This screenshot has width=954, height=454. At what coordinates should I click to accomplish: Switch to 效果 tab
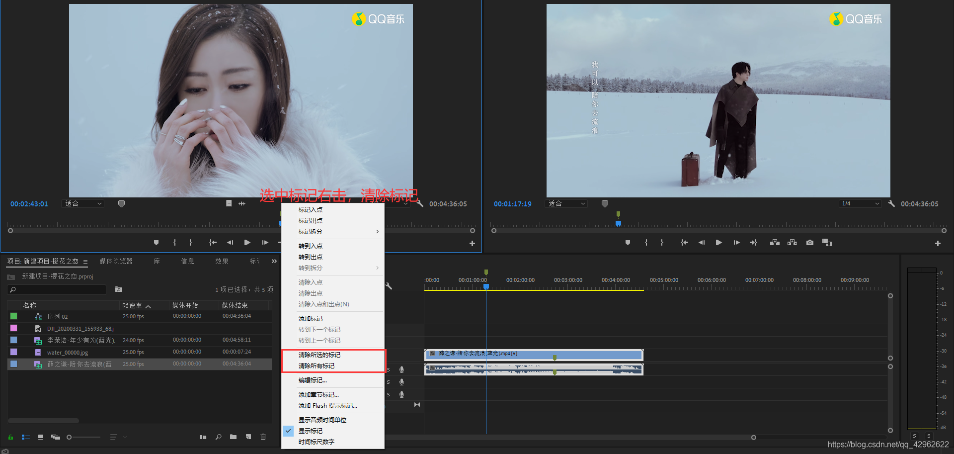click(222, 261)
